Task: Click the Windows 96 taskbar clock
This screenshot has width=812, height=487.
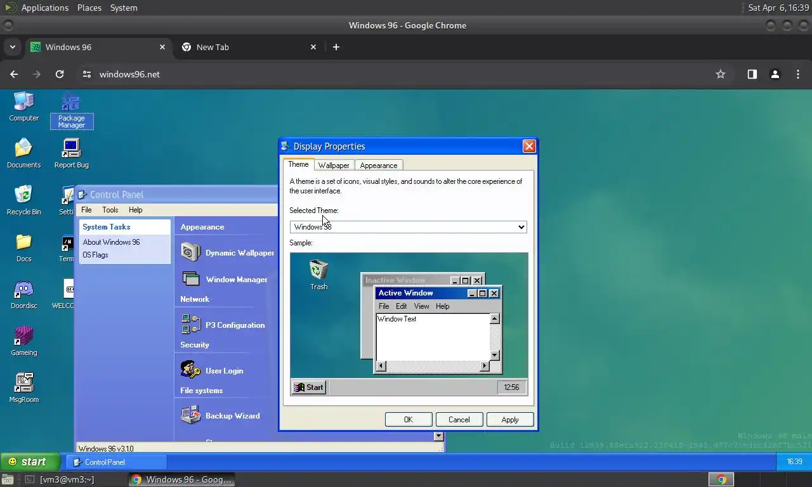Action: [x=794, y=462]
